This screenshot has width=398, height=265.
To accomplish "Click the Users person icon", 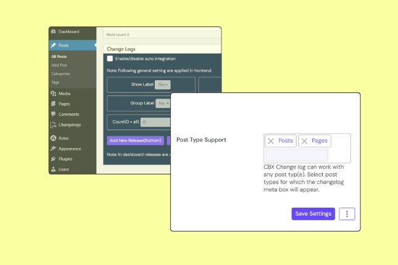I will (53, 169).
